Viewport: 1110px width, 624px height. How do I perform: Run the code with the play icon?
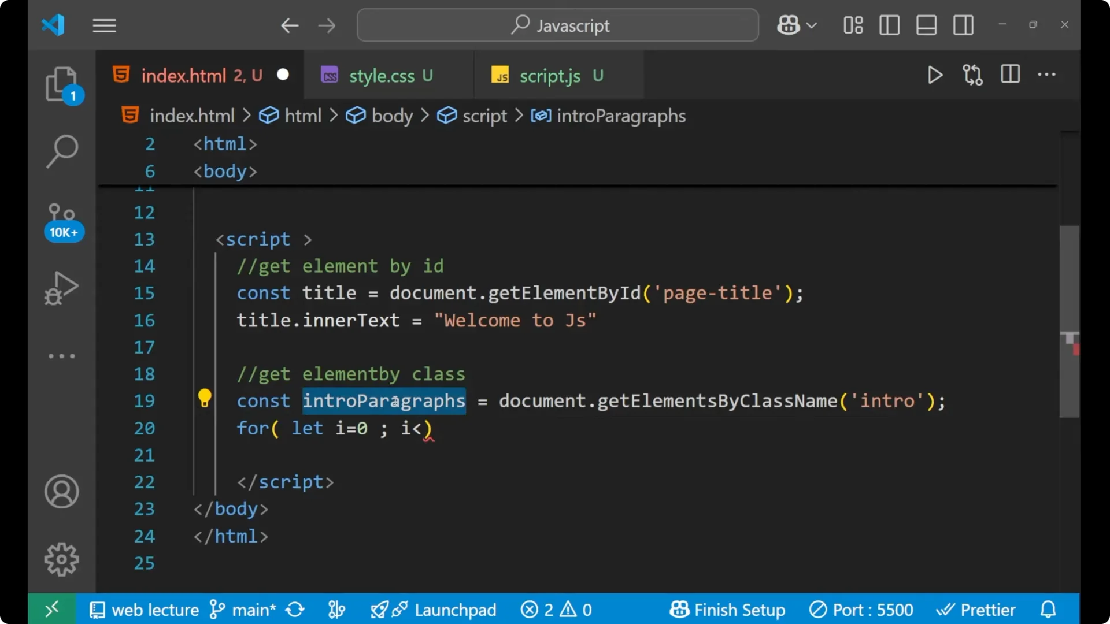pyautogui.click(x=935, y=75)
